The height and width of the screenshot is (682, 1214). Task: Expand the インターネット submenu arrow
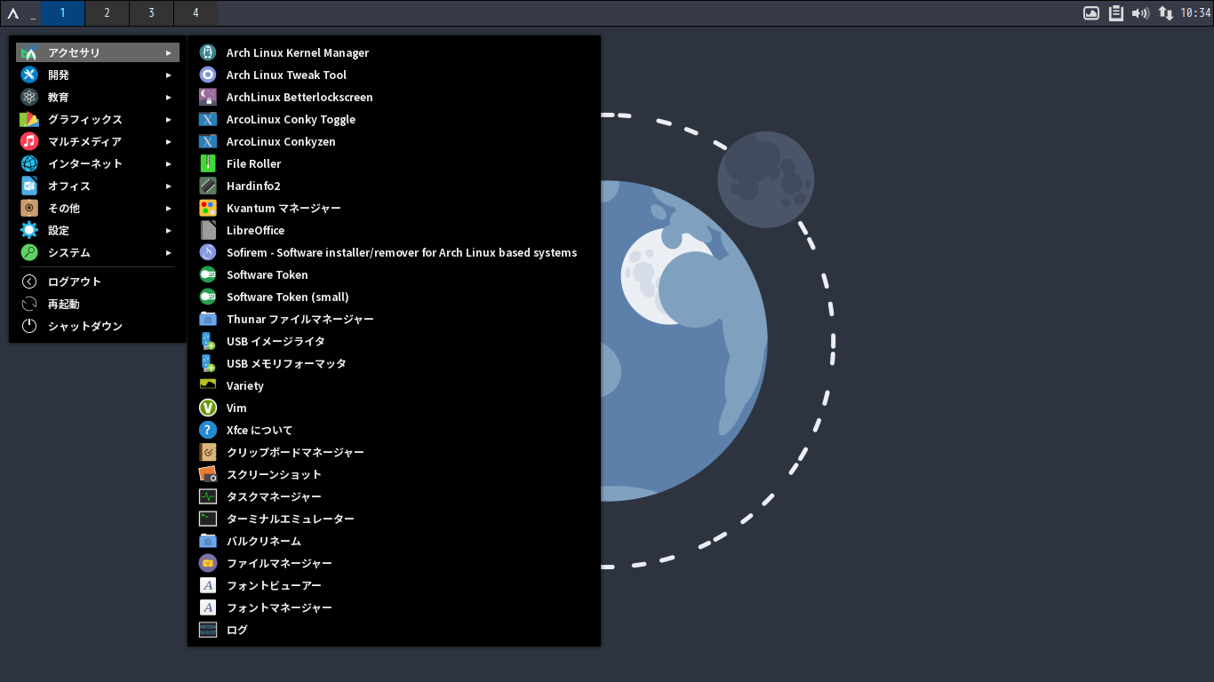click(x=169, y=164)
